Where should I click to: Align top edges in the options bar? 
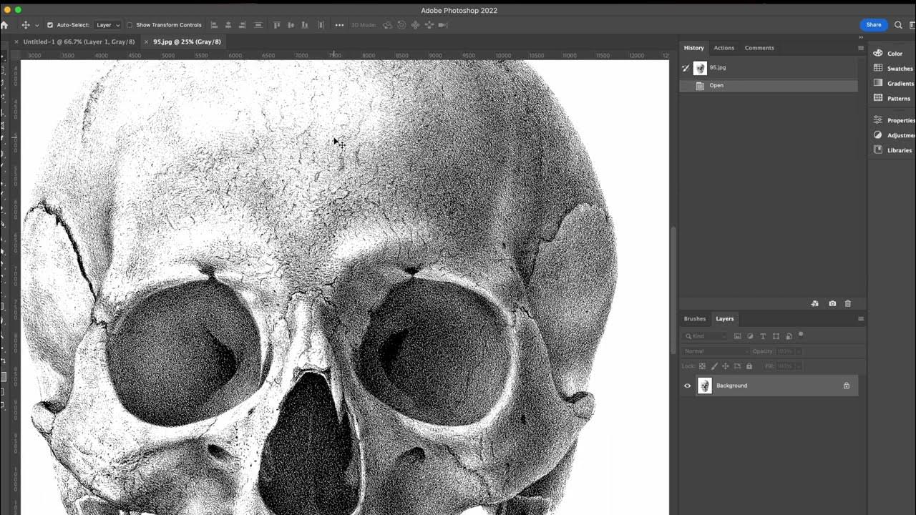[x=277, y=25]
